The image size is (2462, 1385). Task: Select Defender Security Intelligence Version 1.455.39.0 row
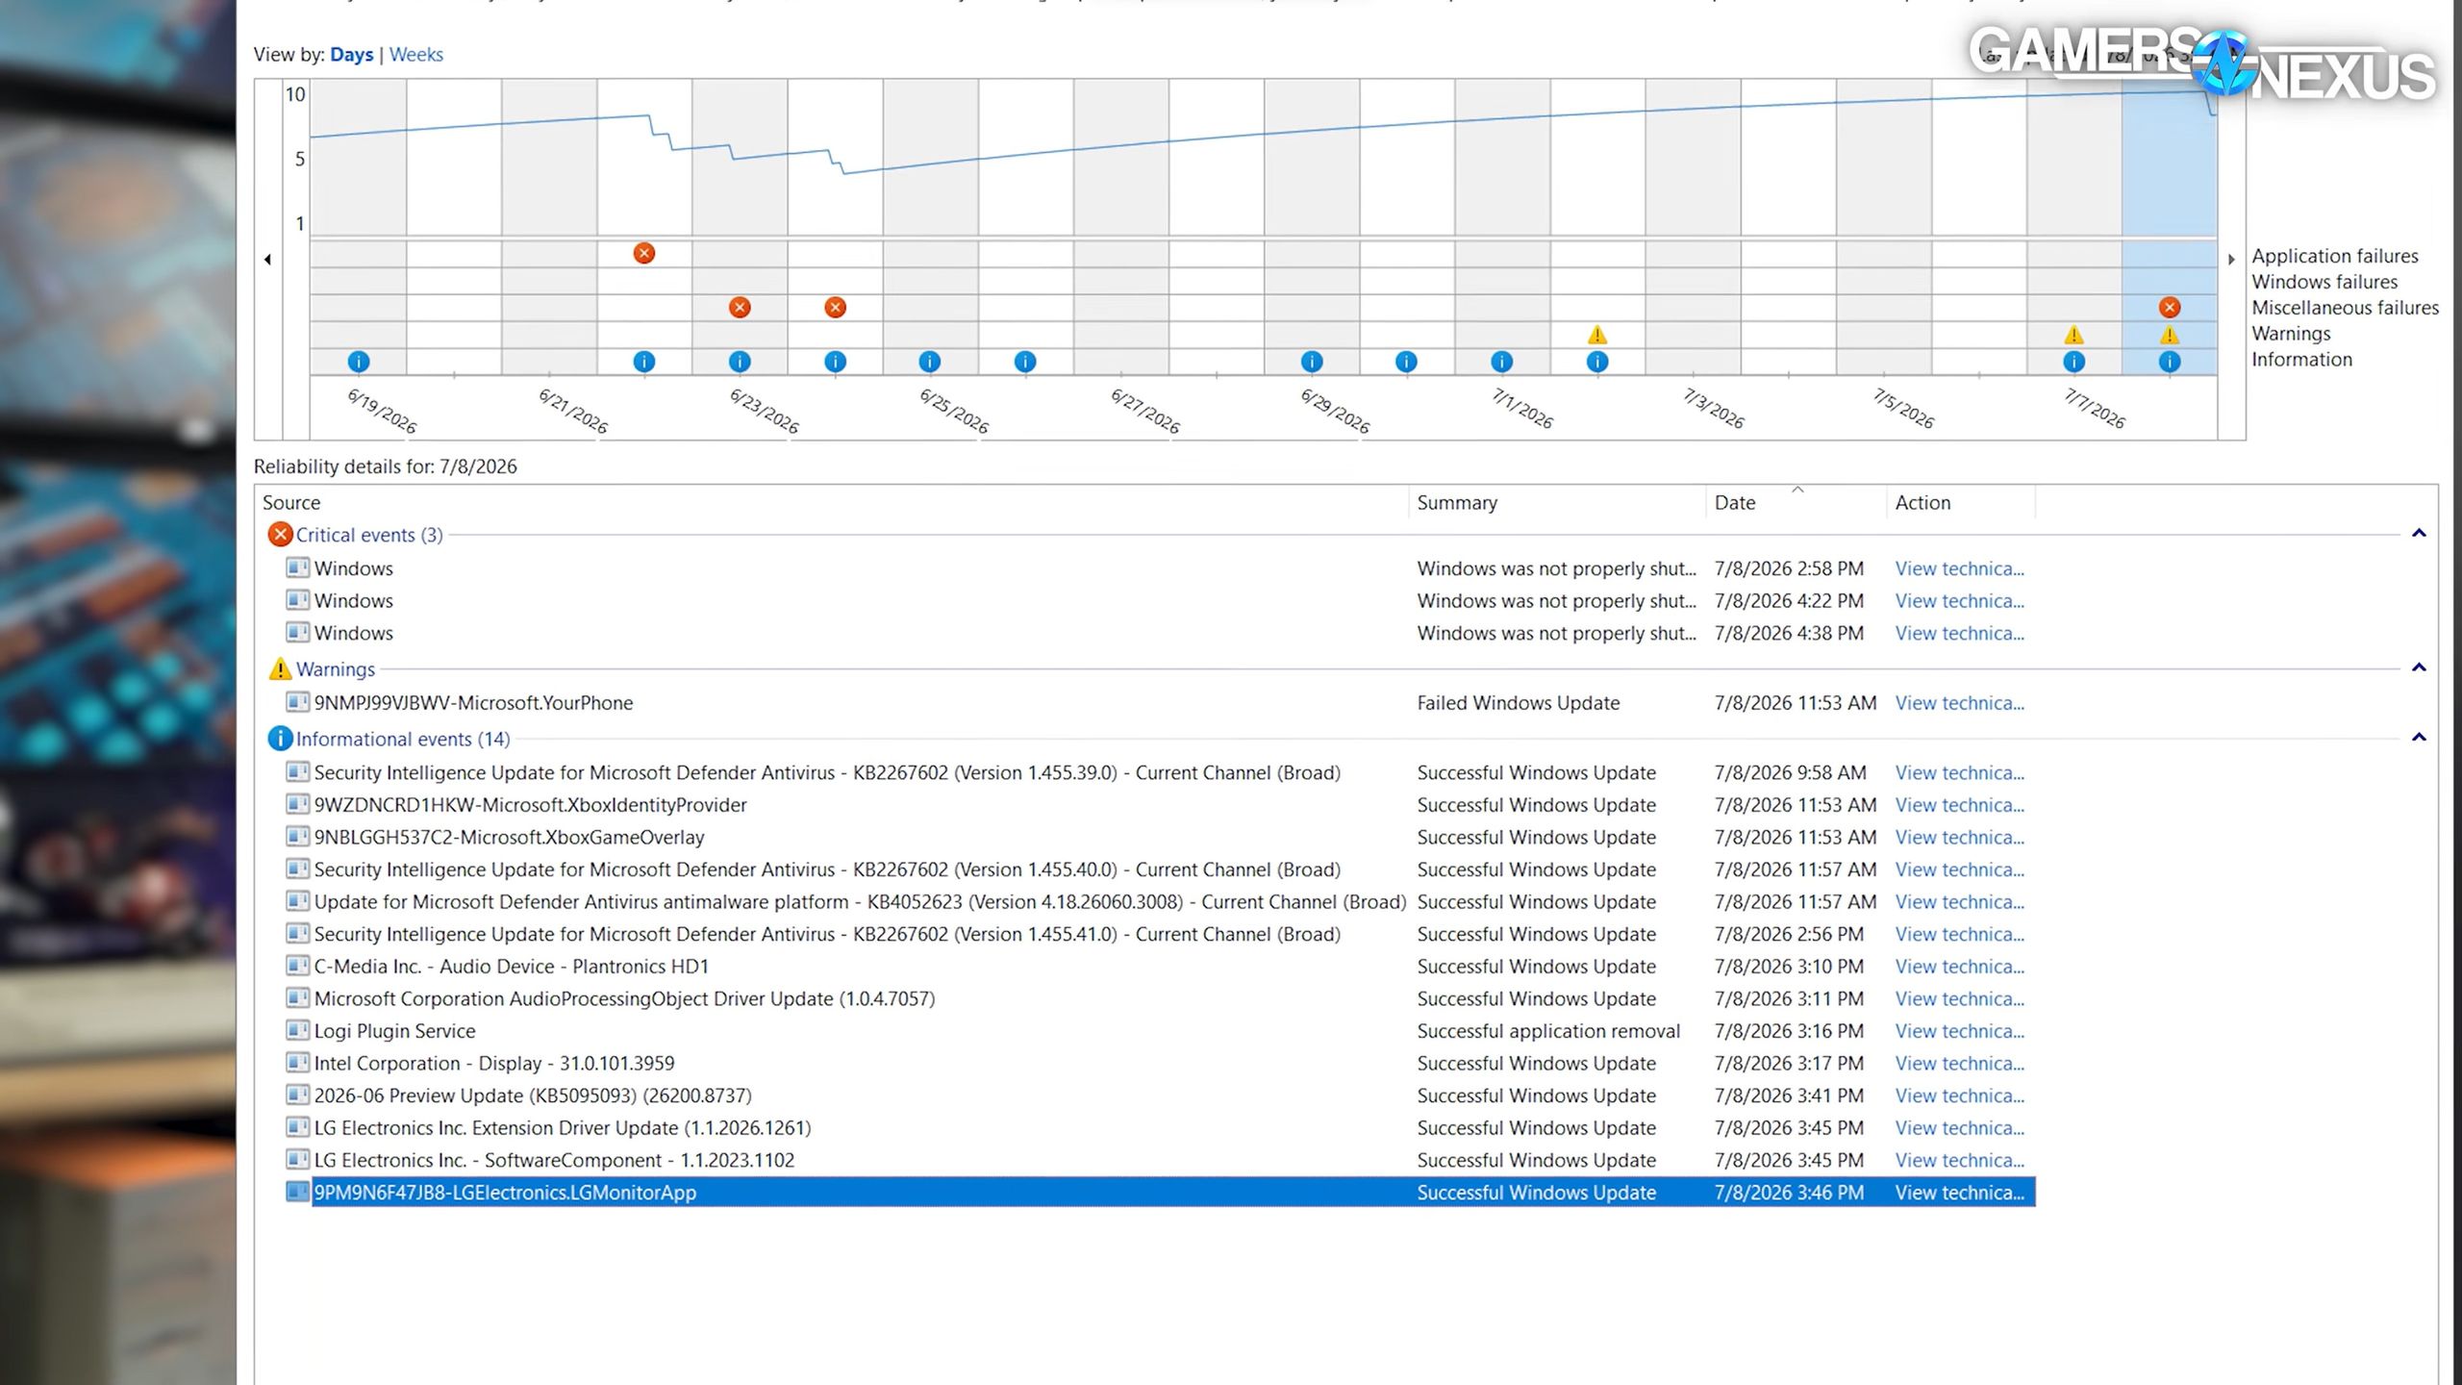click(1160, 772)
